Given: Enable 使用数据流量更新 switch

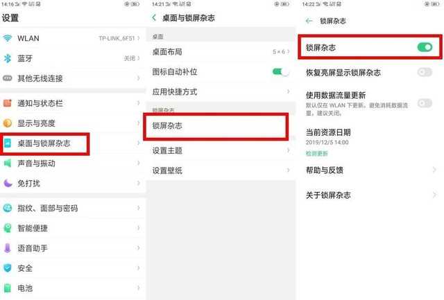Looking at the screenshot, I should pyautogui.click(x=425, y=103).
